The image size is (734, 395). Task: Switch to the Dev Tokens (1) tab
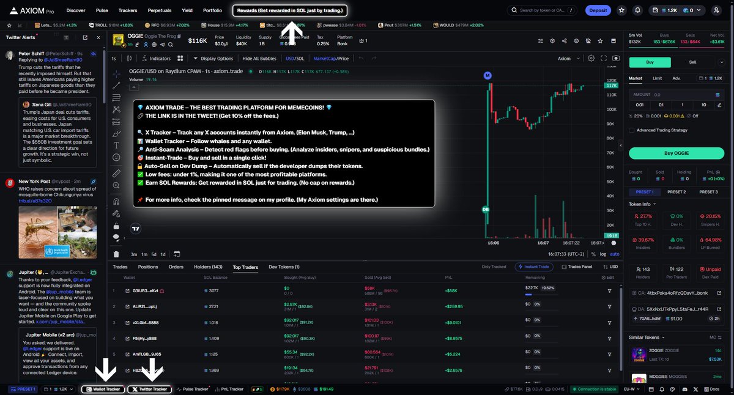point(284,267)
